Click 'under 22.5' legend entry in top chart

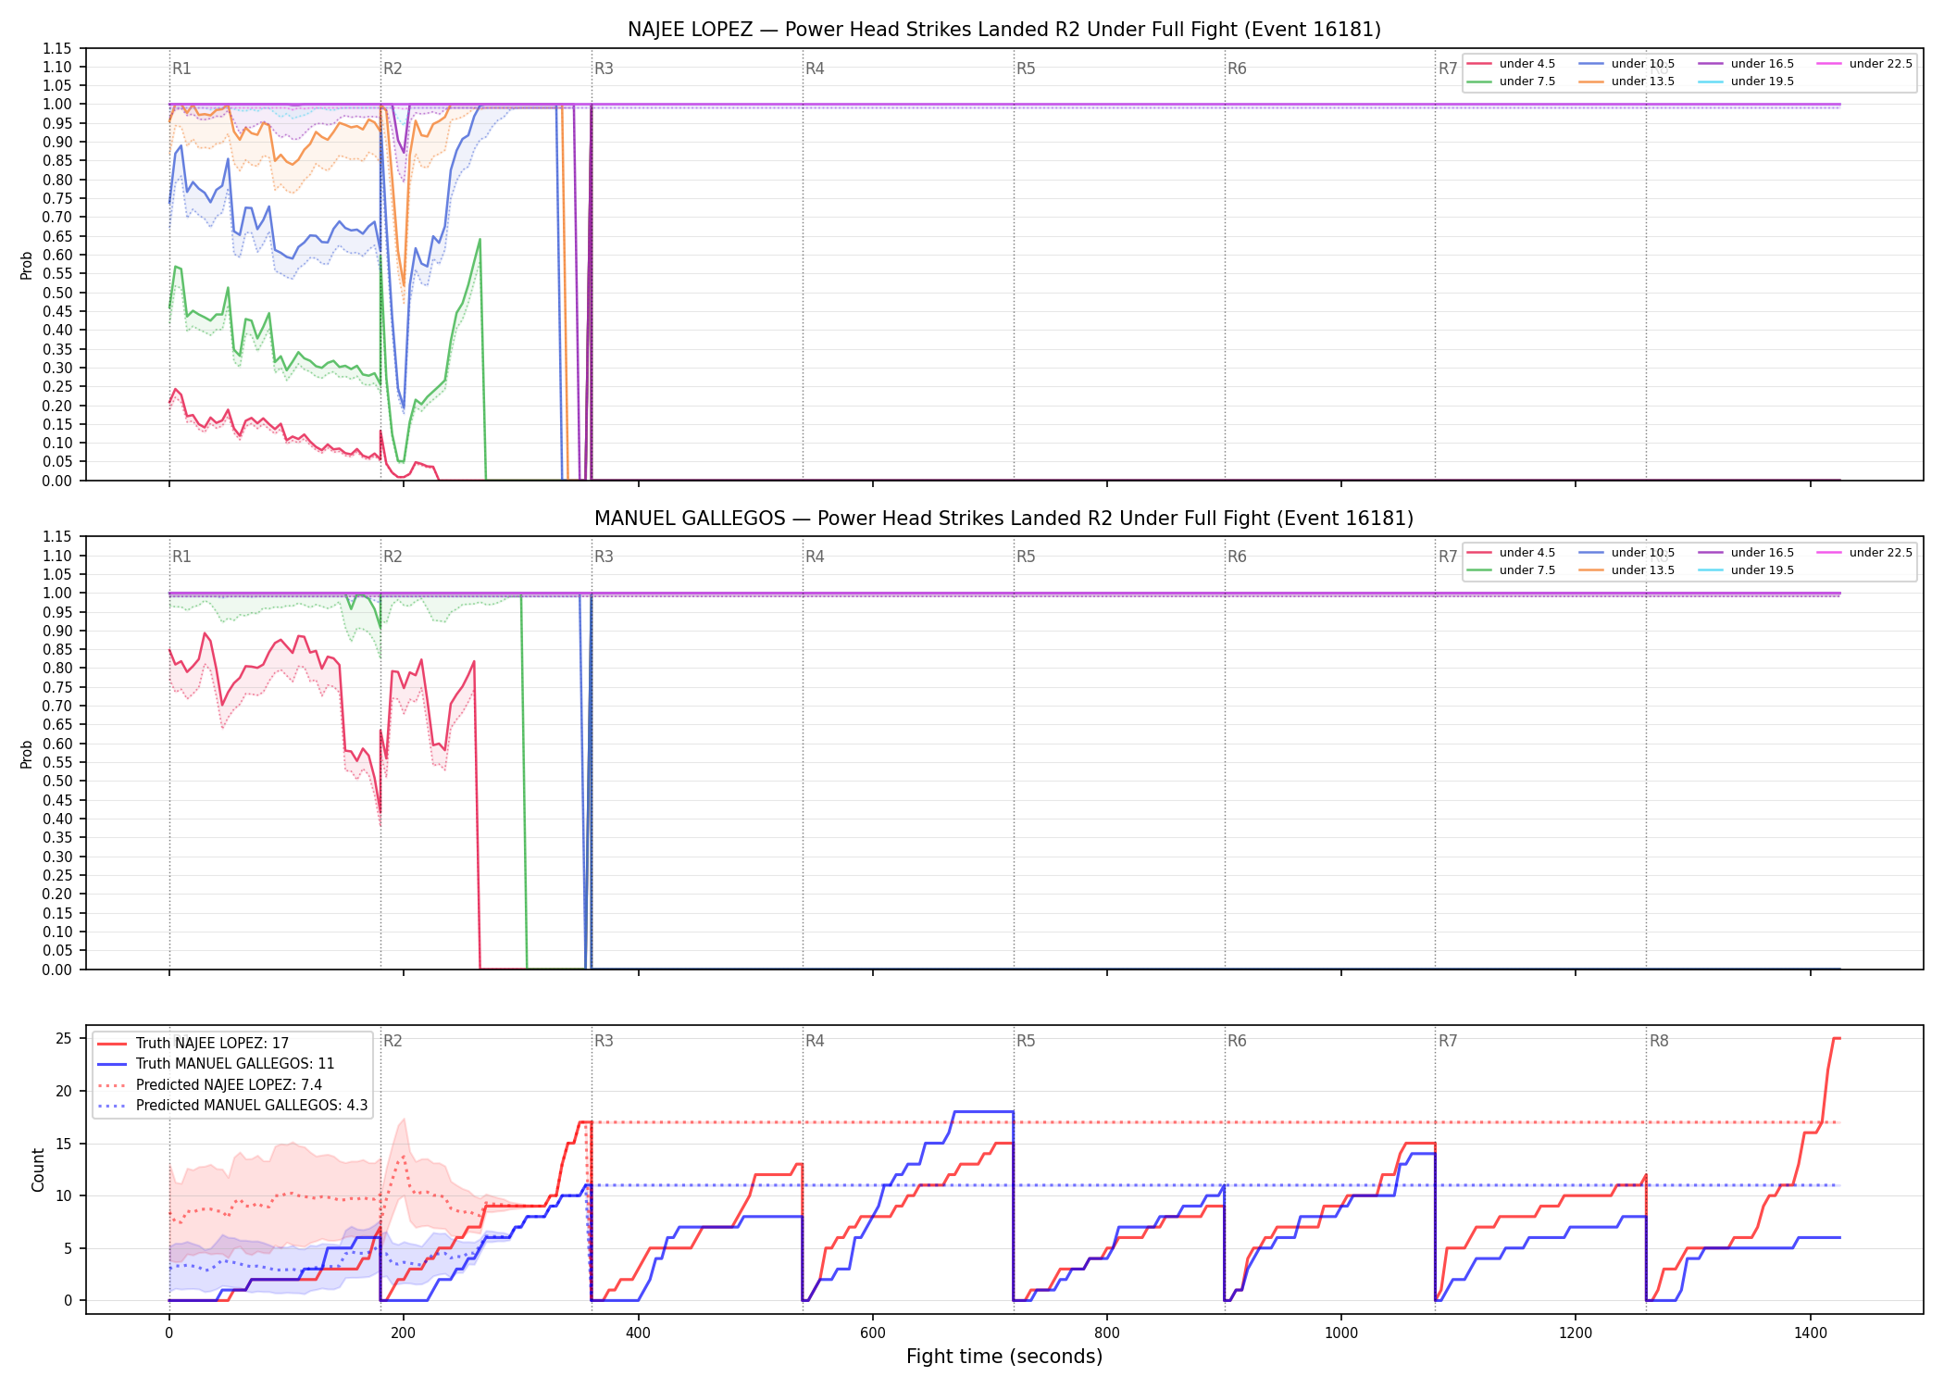click(x=1865, y=64)
